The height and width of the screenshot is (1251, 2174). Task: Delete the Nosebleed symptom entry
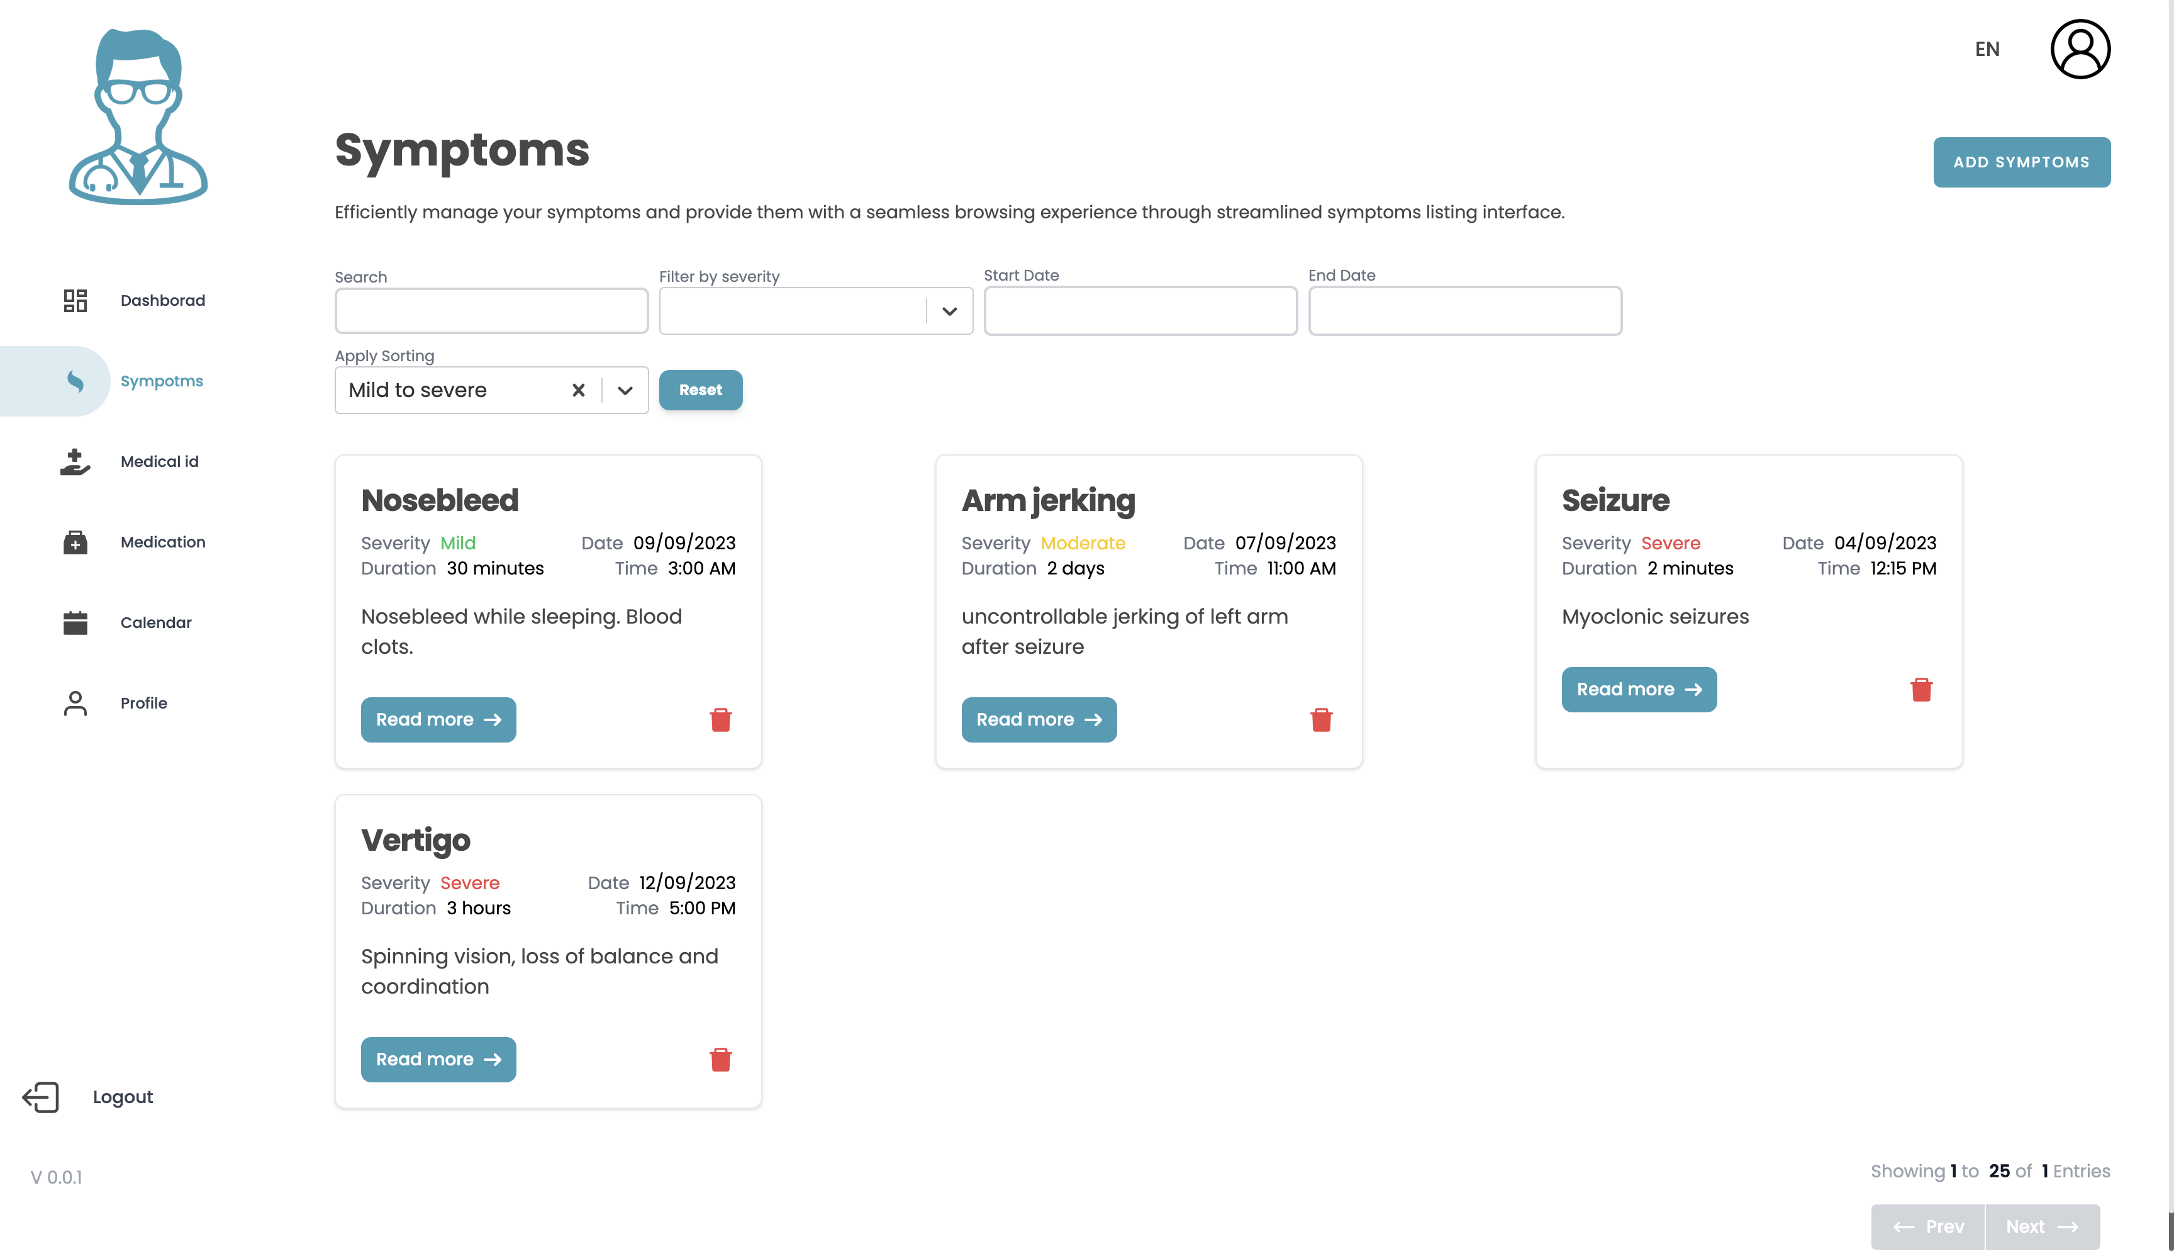(x=720, y=720)
